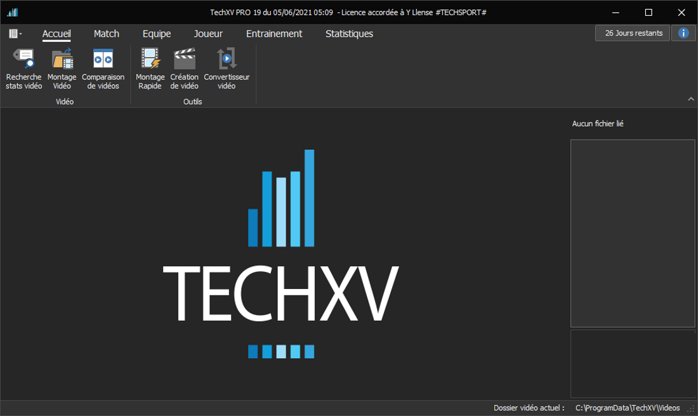Click the TechXV app icon in title bar
Screen dimensions: 698x416
(12, 13)
